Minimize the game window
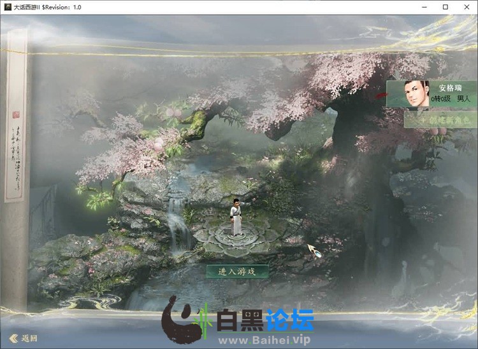 coord(424,7)
